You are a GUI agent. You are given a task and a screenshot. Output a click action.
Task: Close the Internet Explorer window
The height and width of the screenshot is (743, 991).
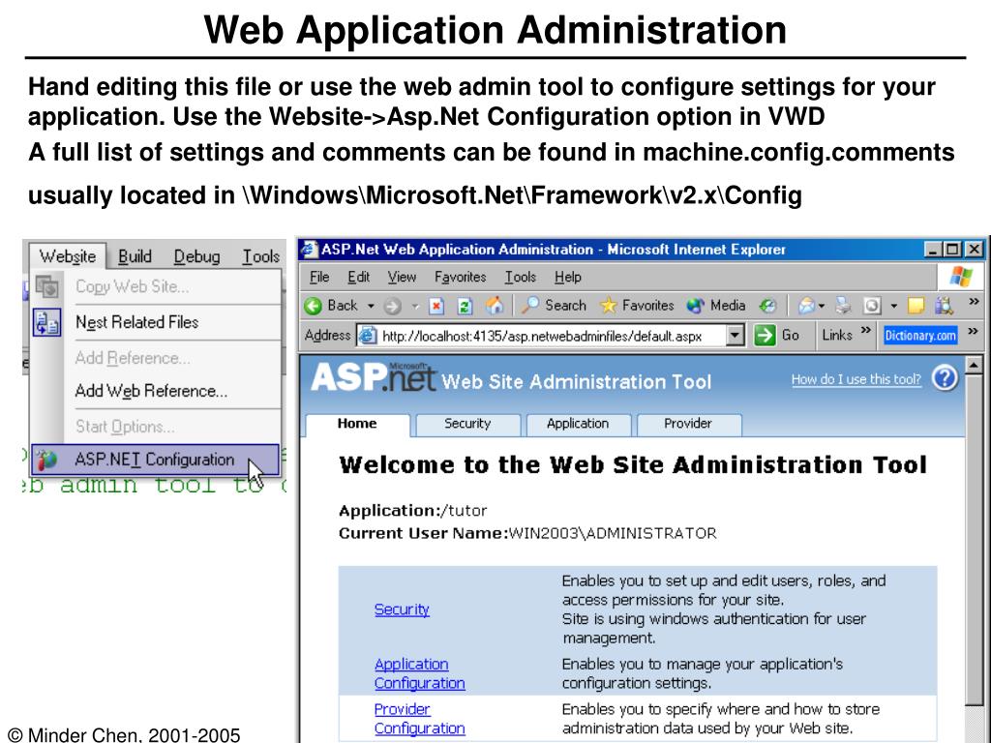pyautogui.click(x=974, y=250)
